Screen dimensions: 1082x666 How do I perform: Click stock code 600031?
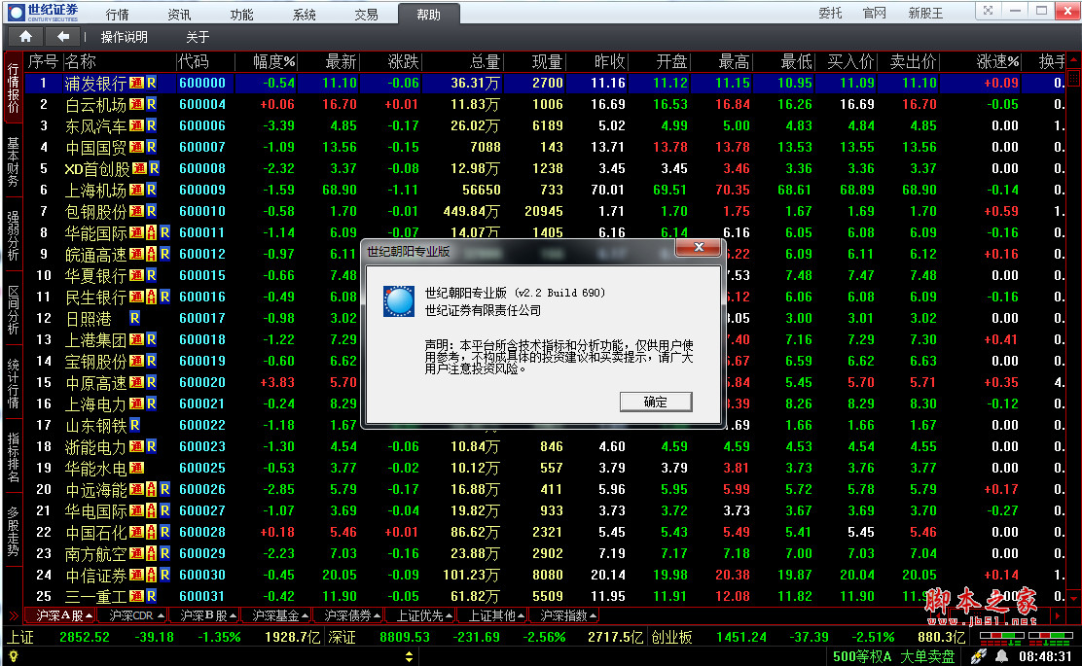202,596
